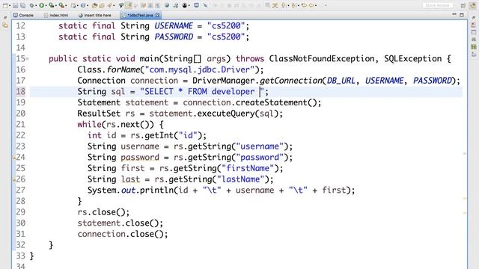Open dropdown arrow next to New icon
This screenshot has width=479, height=269.
(x=10, y=6)
